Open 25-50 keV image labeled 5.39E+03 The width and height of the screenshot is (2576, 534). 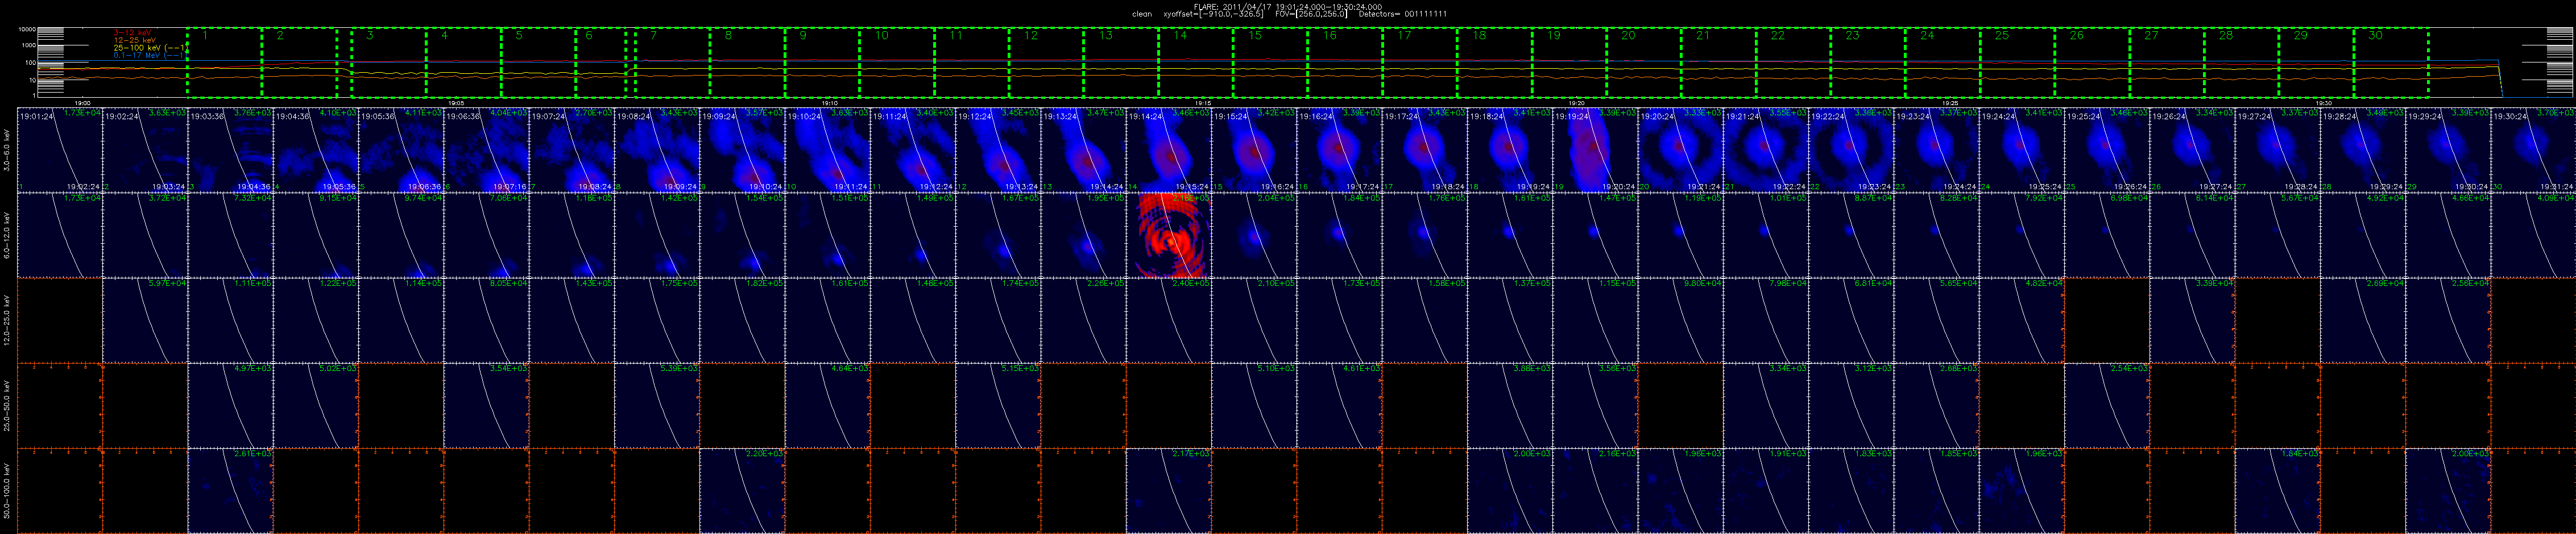click(657, 405)
